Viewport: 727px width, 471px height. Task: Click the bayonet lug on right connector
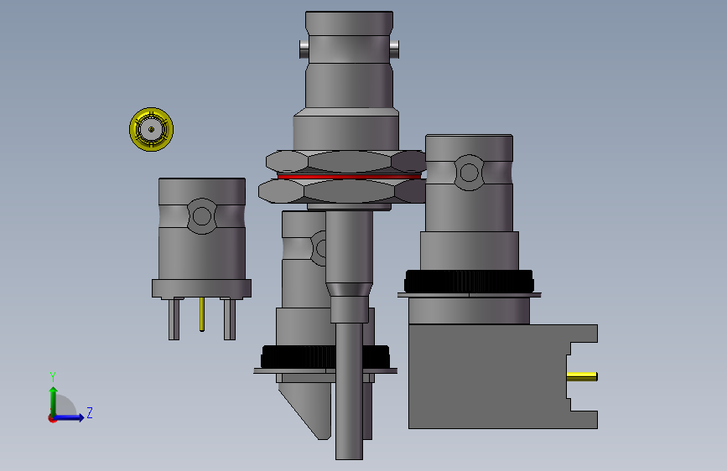pos(469,173)
